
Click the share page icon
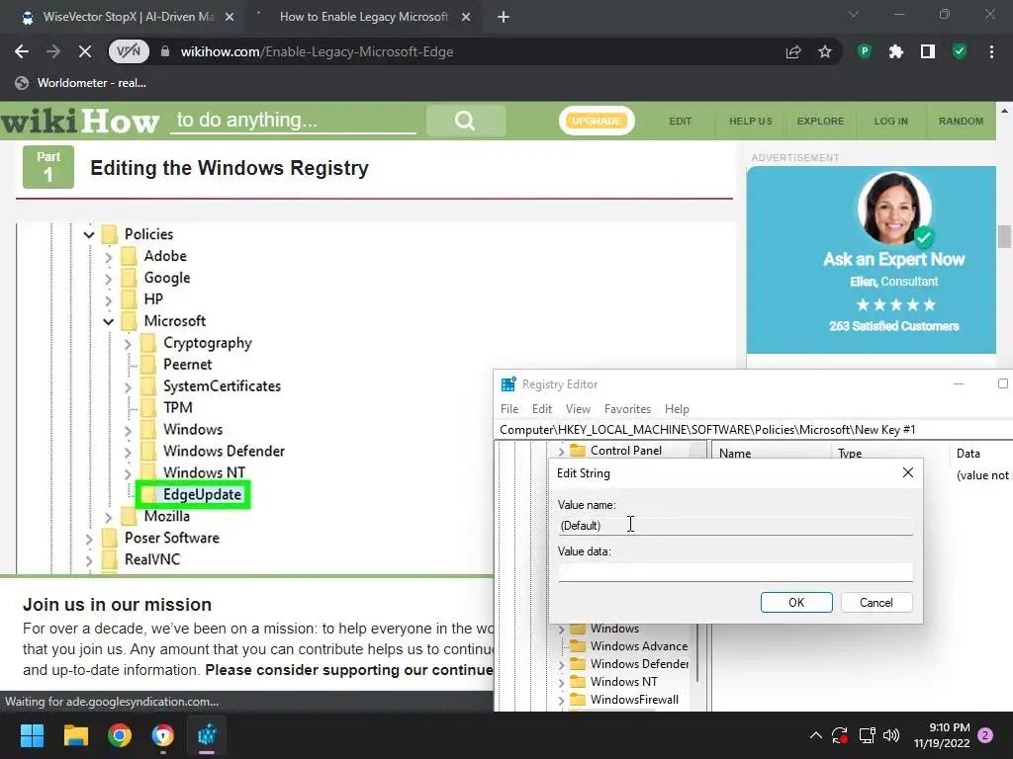(793, 51)
